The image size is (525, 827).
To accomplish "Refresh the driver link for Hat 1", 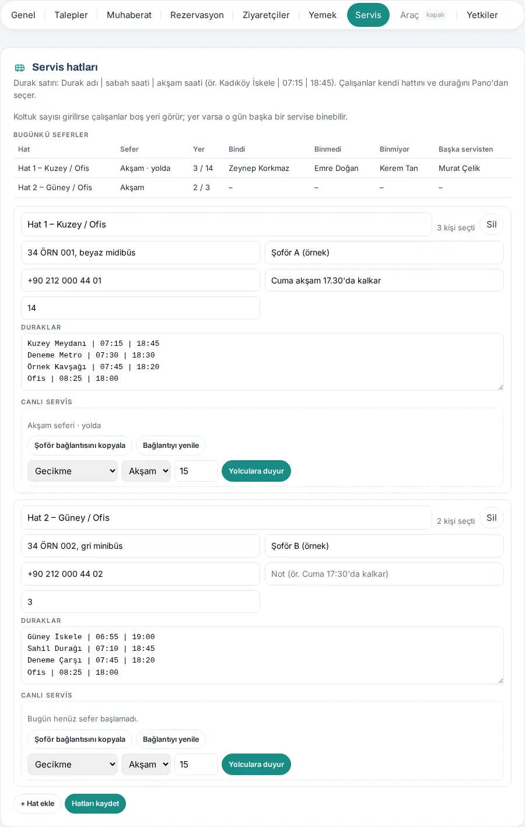I will tap(171, 446).
